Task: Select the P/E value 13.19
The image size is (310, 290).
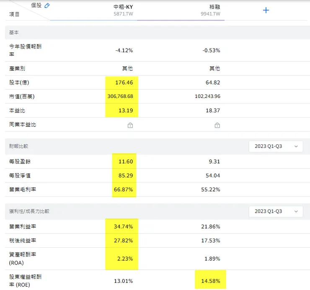Action: coord(126,110)
